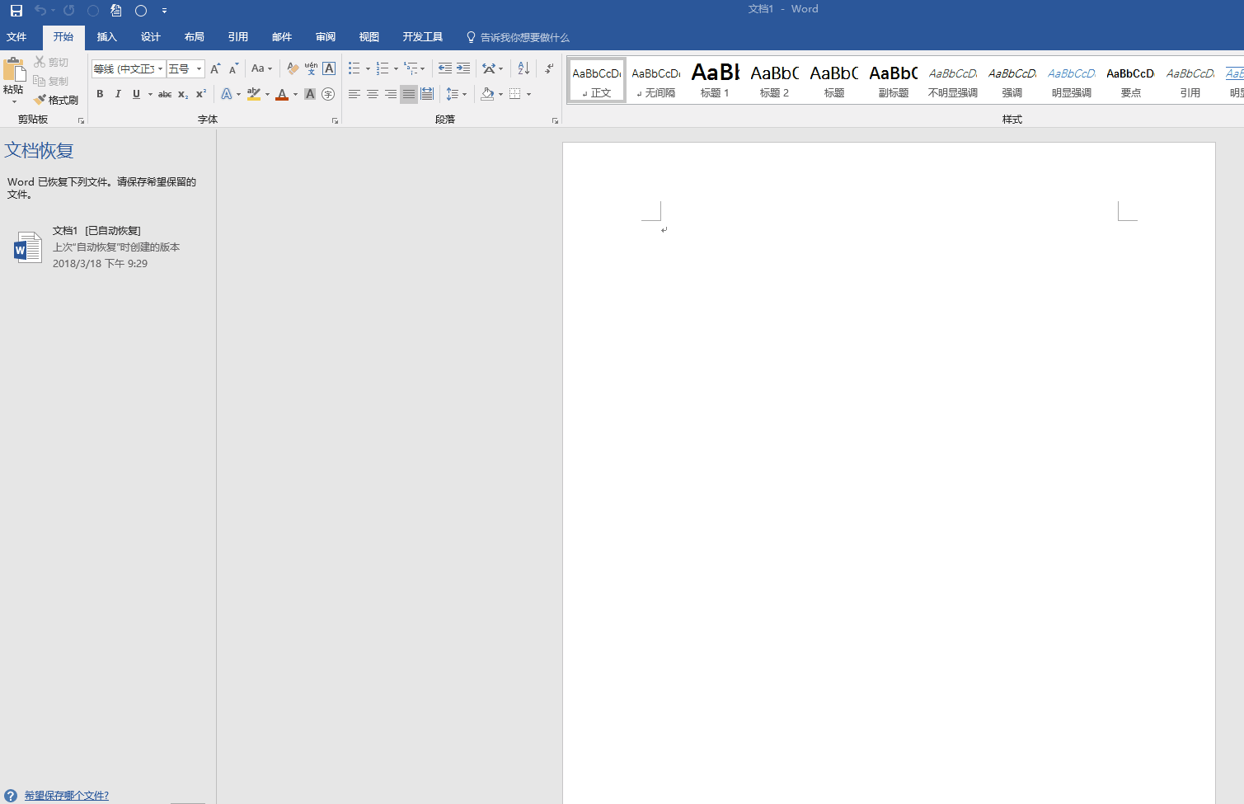Click the Enclose Characters (circled 字) icon
Image resolution: width=1244 pixels, height=804 pixels.
coord(328,94)
